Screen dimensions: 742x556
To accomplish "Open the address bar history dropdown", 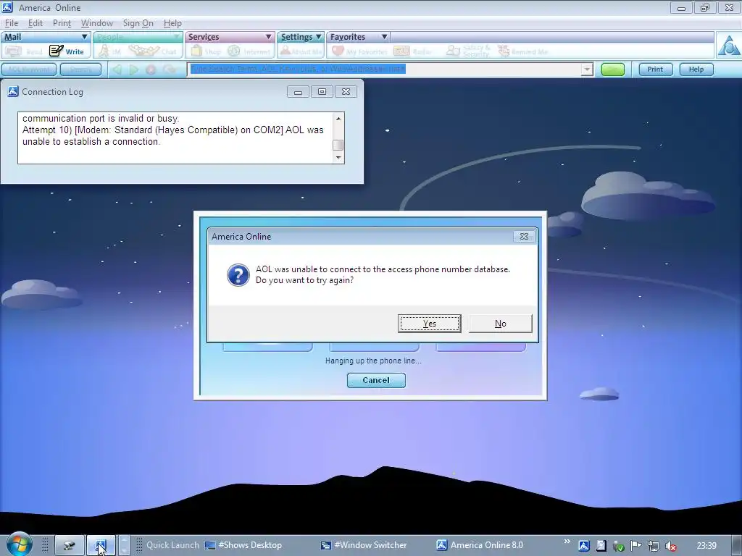I will [587, 69].
